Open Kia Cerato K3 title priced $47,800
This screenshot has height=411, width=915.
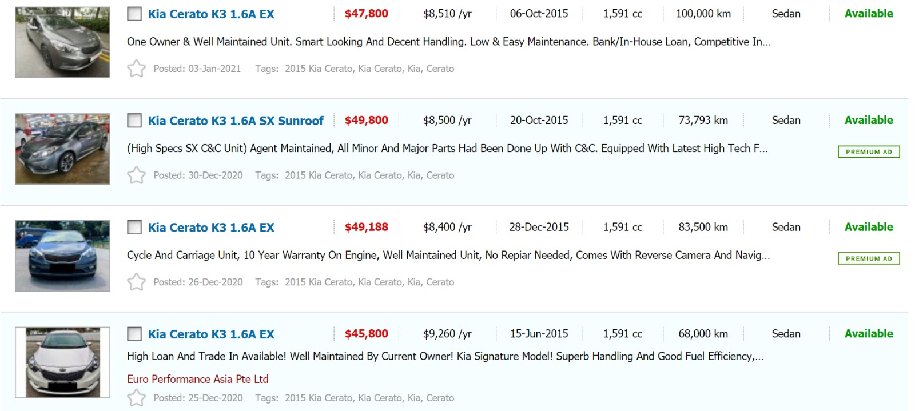click(211, 14)
